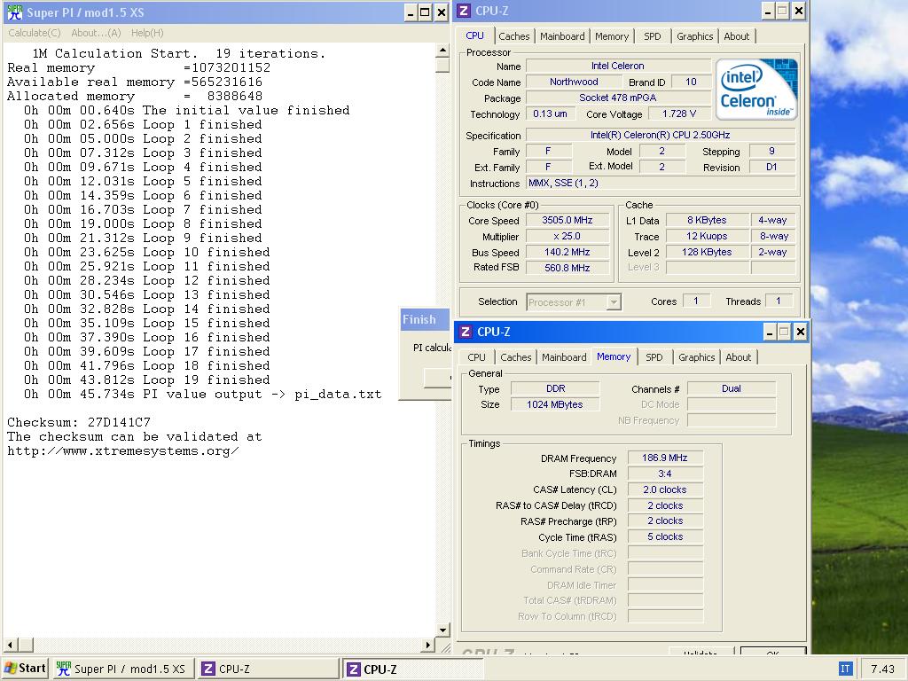Click the Rated FSB 560.8 MHz field
The width and height of the screenshot is (908, 681).
[x=567, y=268]
